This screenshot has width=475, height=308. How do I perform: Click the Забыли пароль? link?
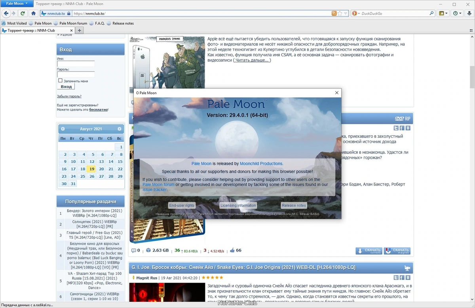coord(69,96)
